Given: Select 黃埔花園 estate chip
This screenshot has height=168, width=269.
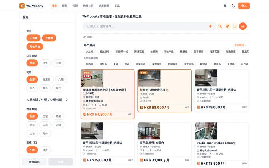Looking at the screenshot, I should [139, 52].
